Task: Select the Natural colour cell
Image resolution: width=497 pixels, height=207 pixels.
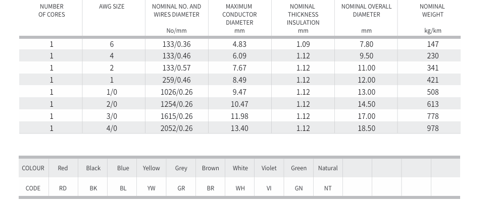Action: pyautogui.click(x=328, y=168)
